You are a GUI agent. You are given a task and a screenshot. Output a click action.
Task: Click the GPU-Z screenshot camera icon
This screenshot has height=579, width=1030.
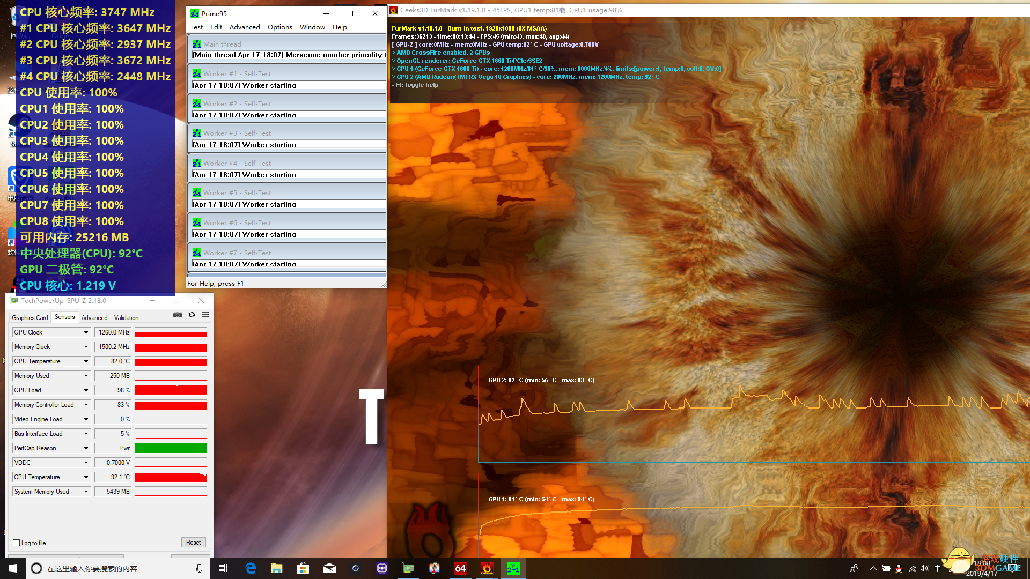[178, 315]
